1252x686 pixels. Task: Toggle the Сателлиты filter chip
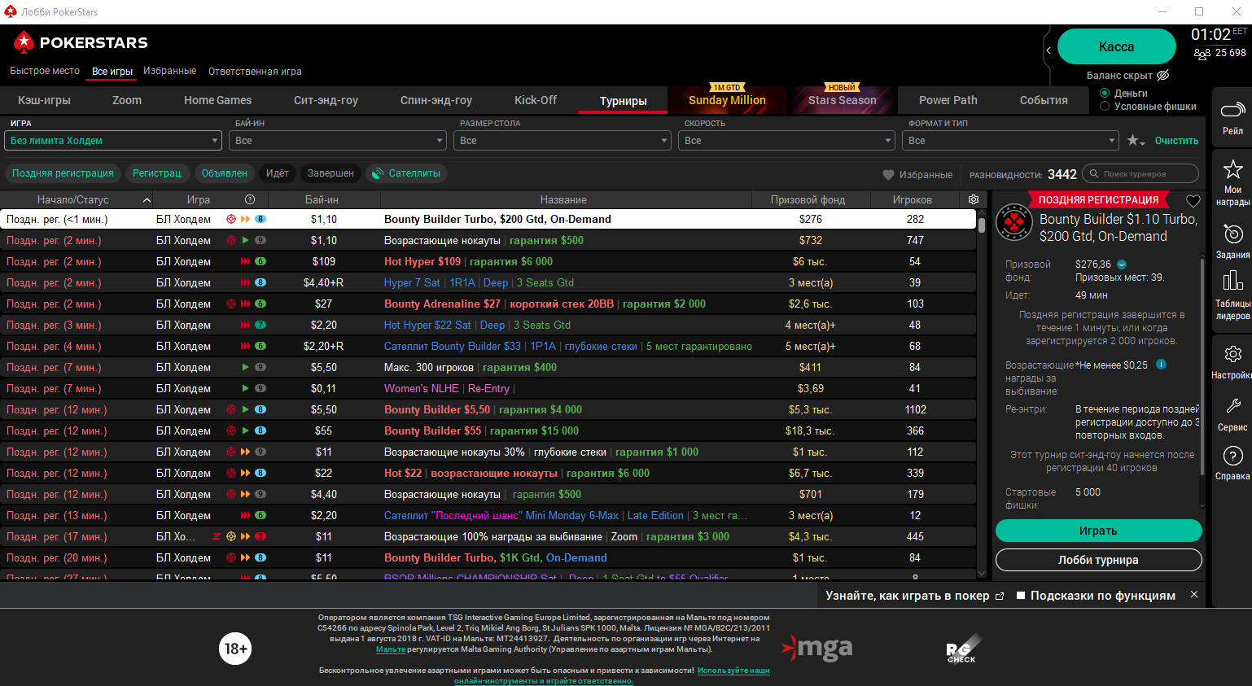click(407, 173)
